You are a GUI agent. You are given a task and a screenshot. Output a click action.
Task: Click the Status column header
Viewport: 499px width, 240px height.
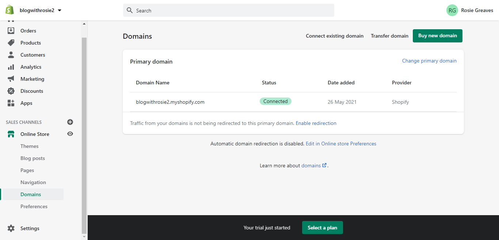pos(269,83)
